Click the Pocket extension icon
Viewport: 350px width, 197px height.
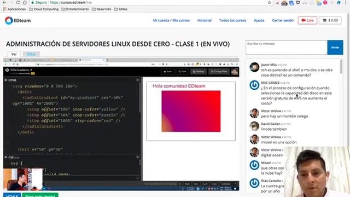(297, 3)
